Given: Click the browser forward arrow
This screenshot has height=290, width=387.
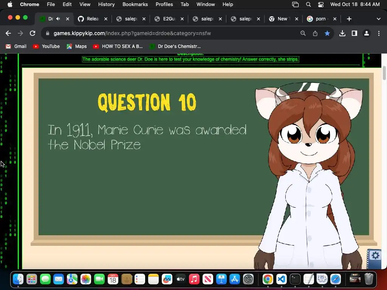Looking at the screenshot, I should click(x=20, y=33).
